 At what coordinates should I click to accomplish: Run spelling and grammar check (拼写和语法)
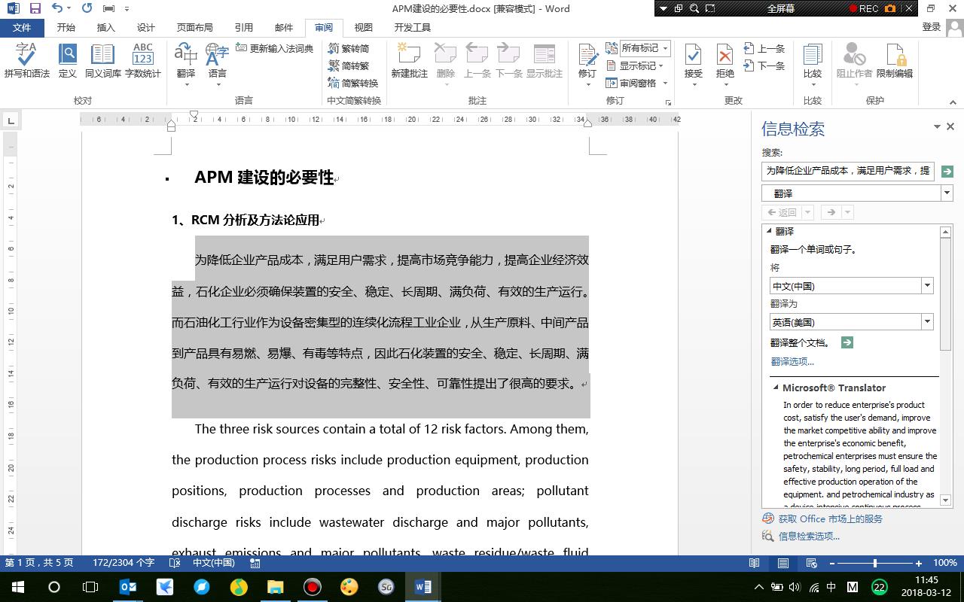(26, 60)
